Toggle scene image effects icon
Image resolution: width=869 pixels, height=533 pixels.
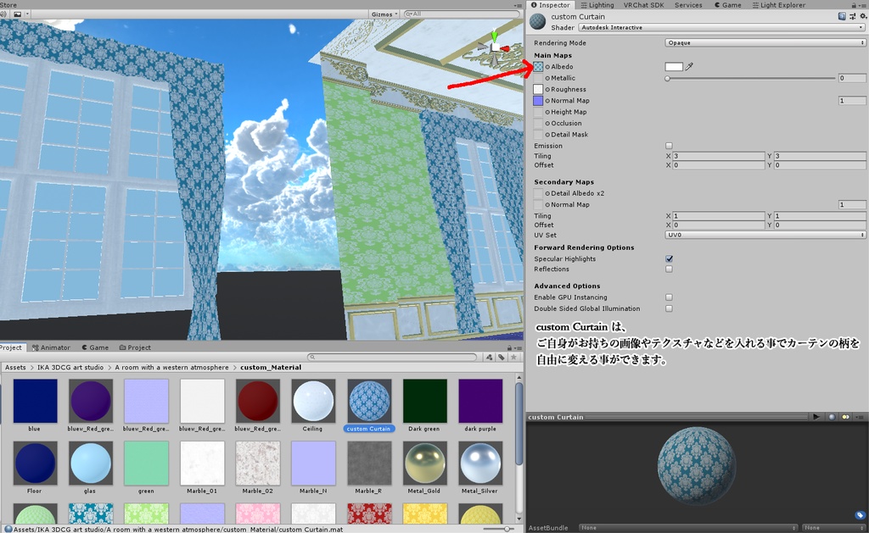pyautogui.click(x=17, y=14)
